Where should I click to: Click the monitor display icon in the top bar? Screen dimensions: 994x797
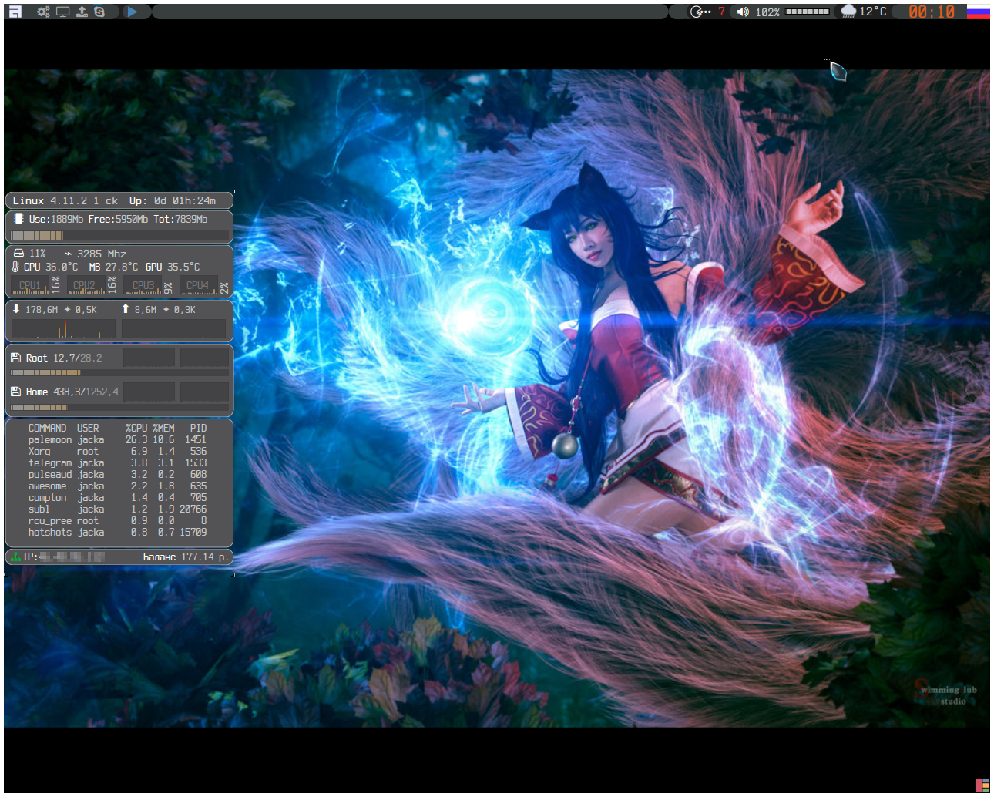point(63,12)
